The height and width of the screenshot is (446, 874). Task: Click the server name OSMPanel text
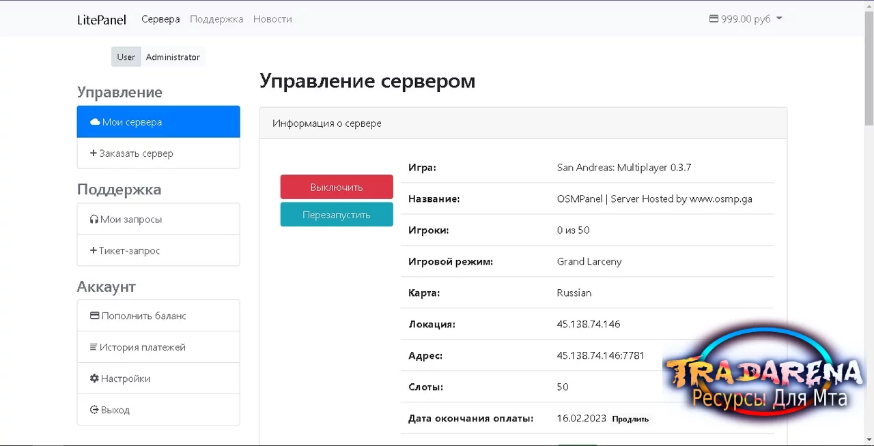click(655, 198)
